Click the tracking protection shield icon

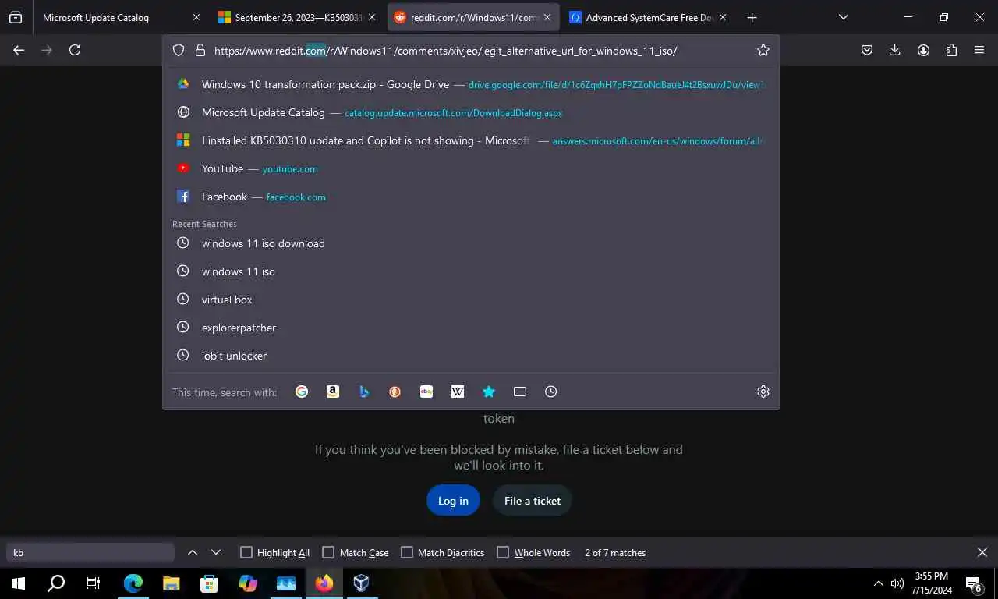[x=179, y=50]
